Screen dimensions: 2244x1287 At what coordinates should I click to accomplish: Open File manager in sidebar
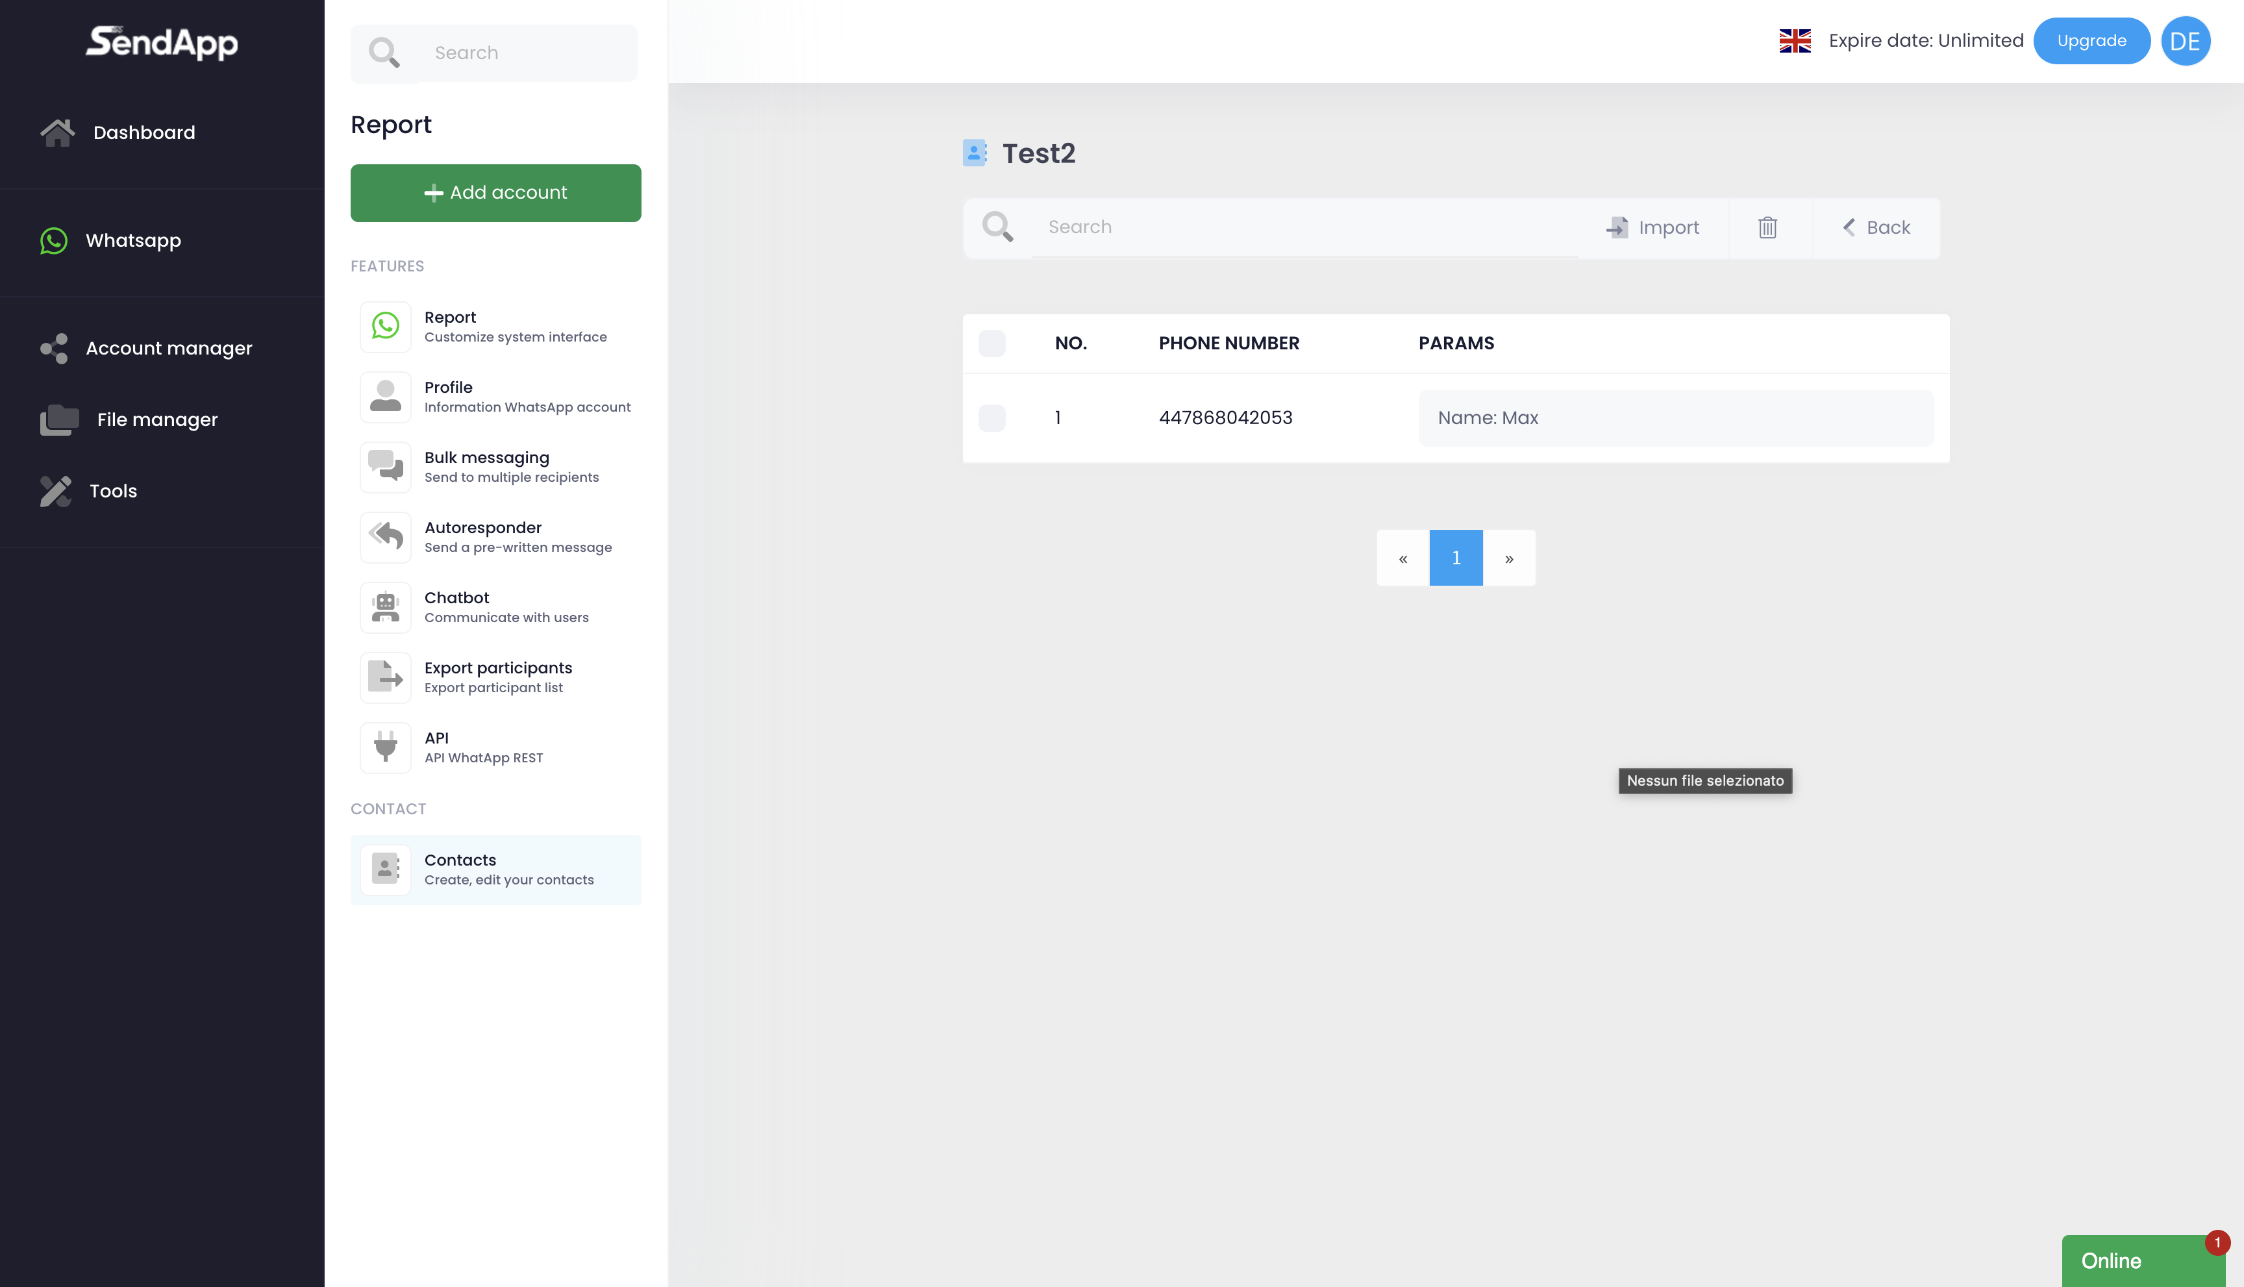point(156,420)
